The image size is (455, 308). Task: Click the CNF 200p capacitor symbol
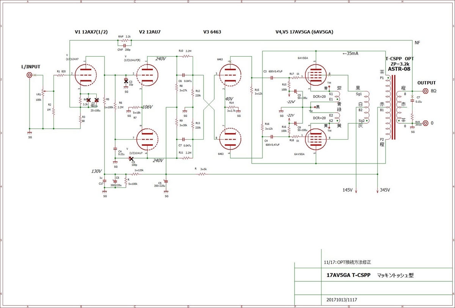pos(124,46)
